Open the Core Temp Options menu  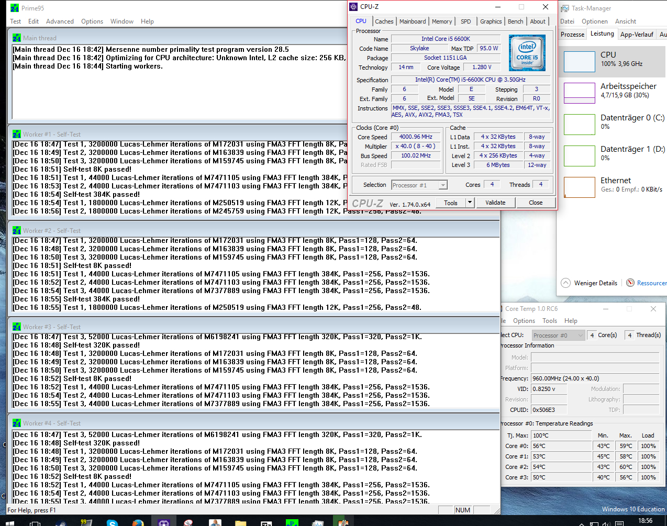pos(524,321)
